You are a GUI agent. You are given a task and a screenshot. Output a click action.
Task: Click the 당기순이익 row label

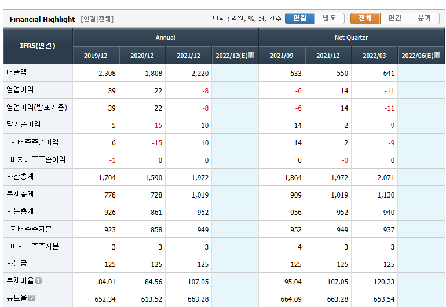point(23,125)
